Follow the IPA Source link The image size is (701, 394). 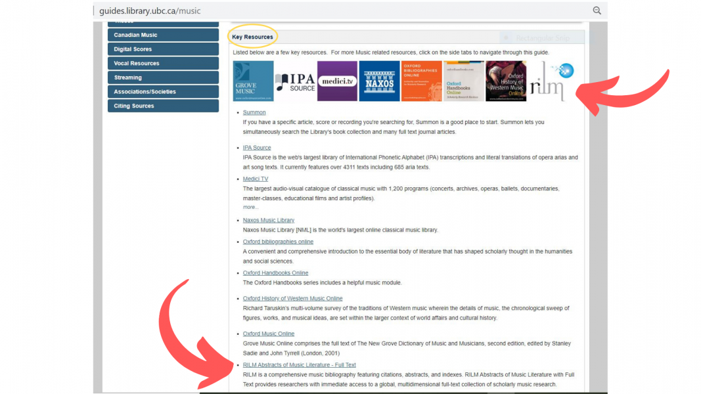tap(257, 147)
